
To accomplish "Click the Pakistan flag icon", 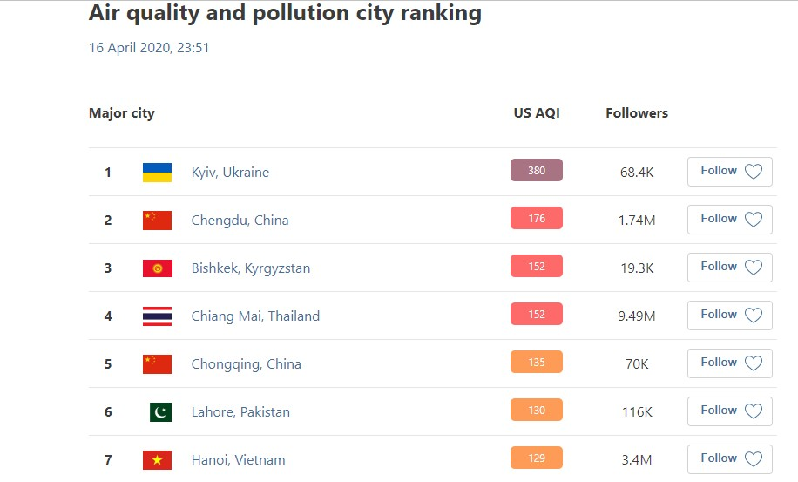I will click(160, 412).
